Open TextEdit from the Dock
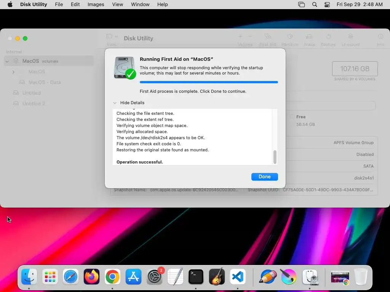 [x=175, y=277]
